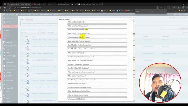The width and height of the screenshot is (188, 106).
Task: Click 'How Do I Make SEO Backlinks?' field
Action: click(x=97, y=68)
